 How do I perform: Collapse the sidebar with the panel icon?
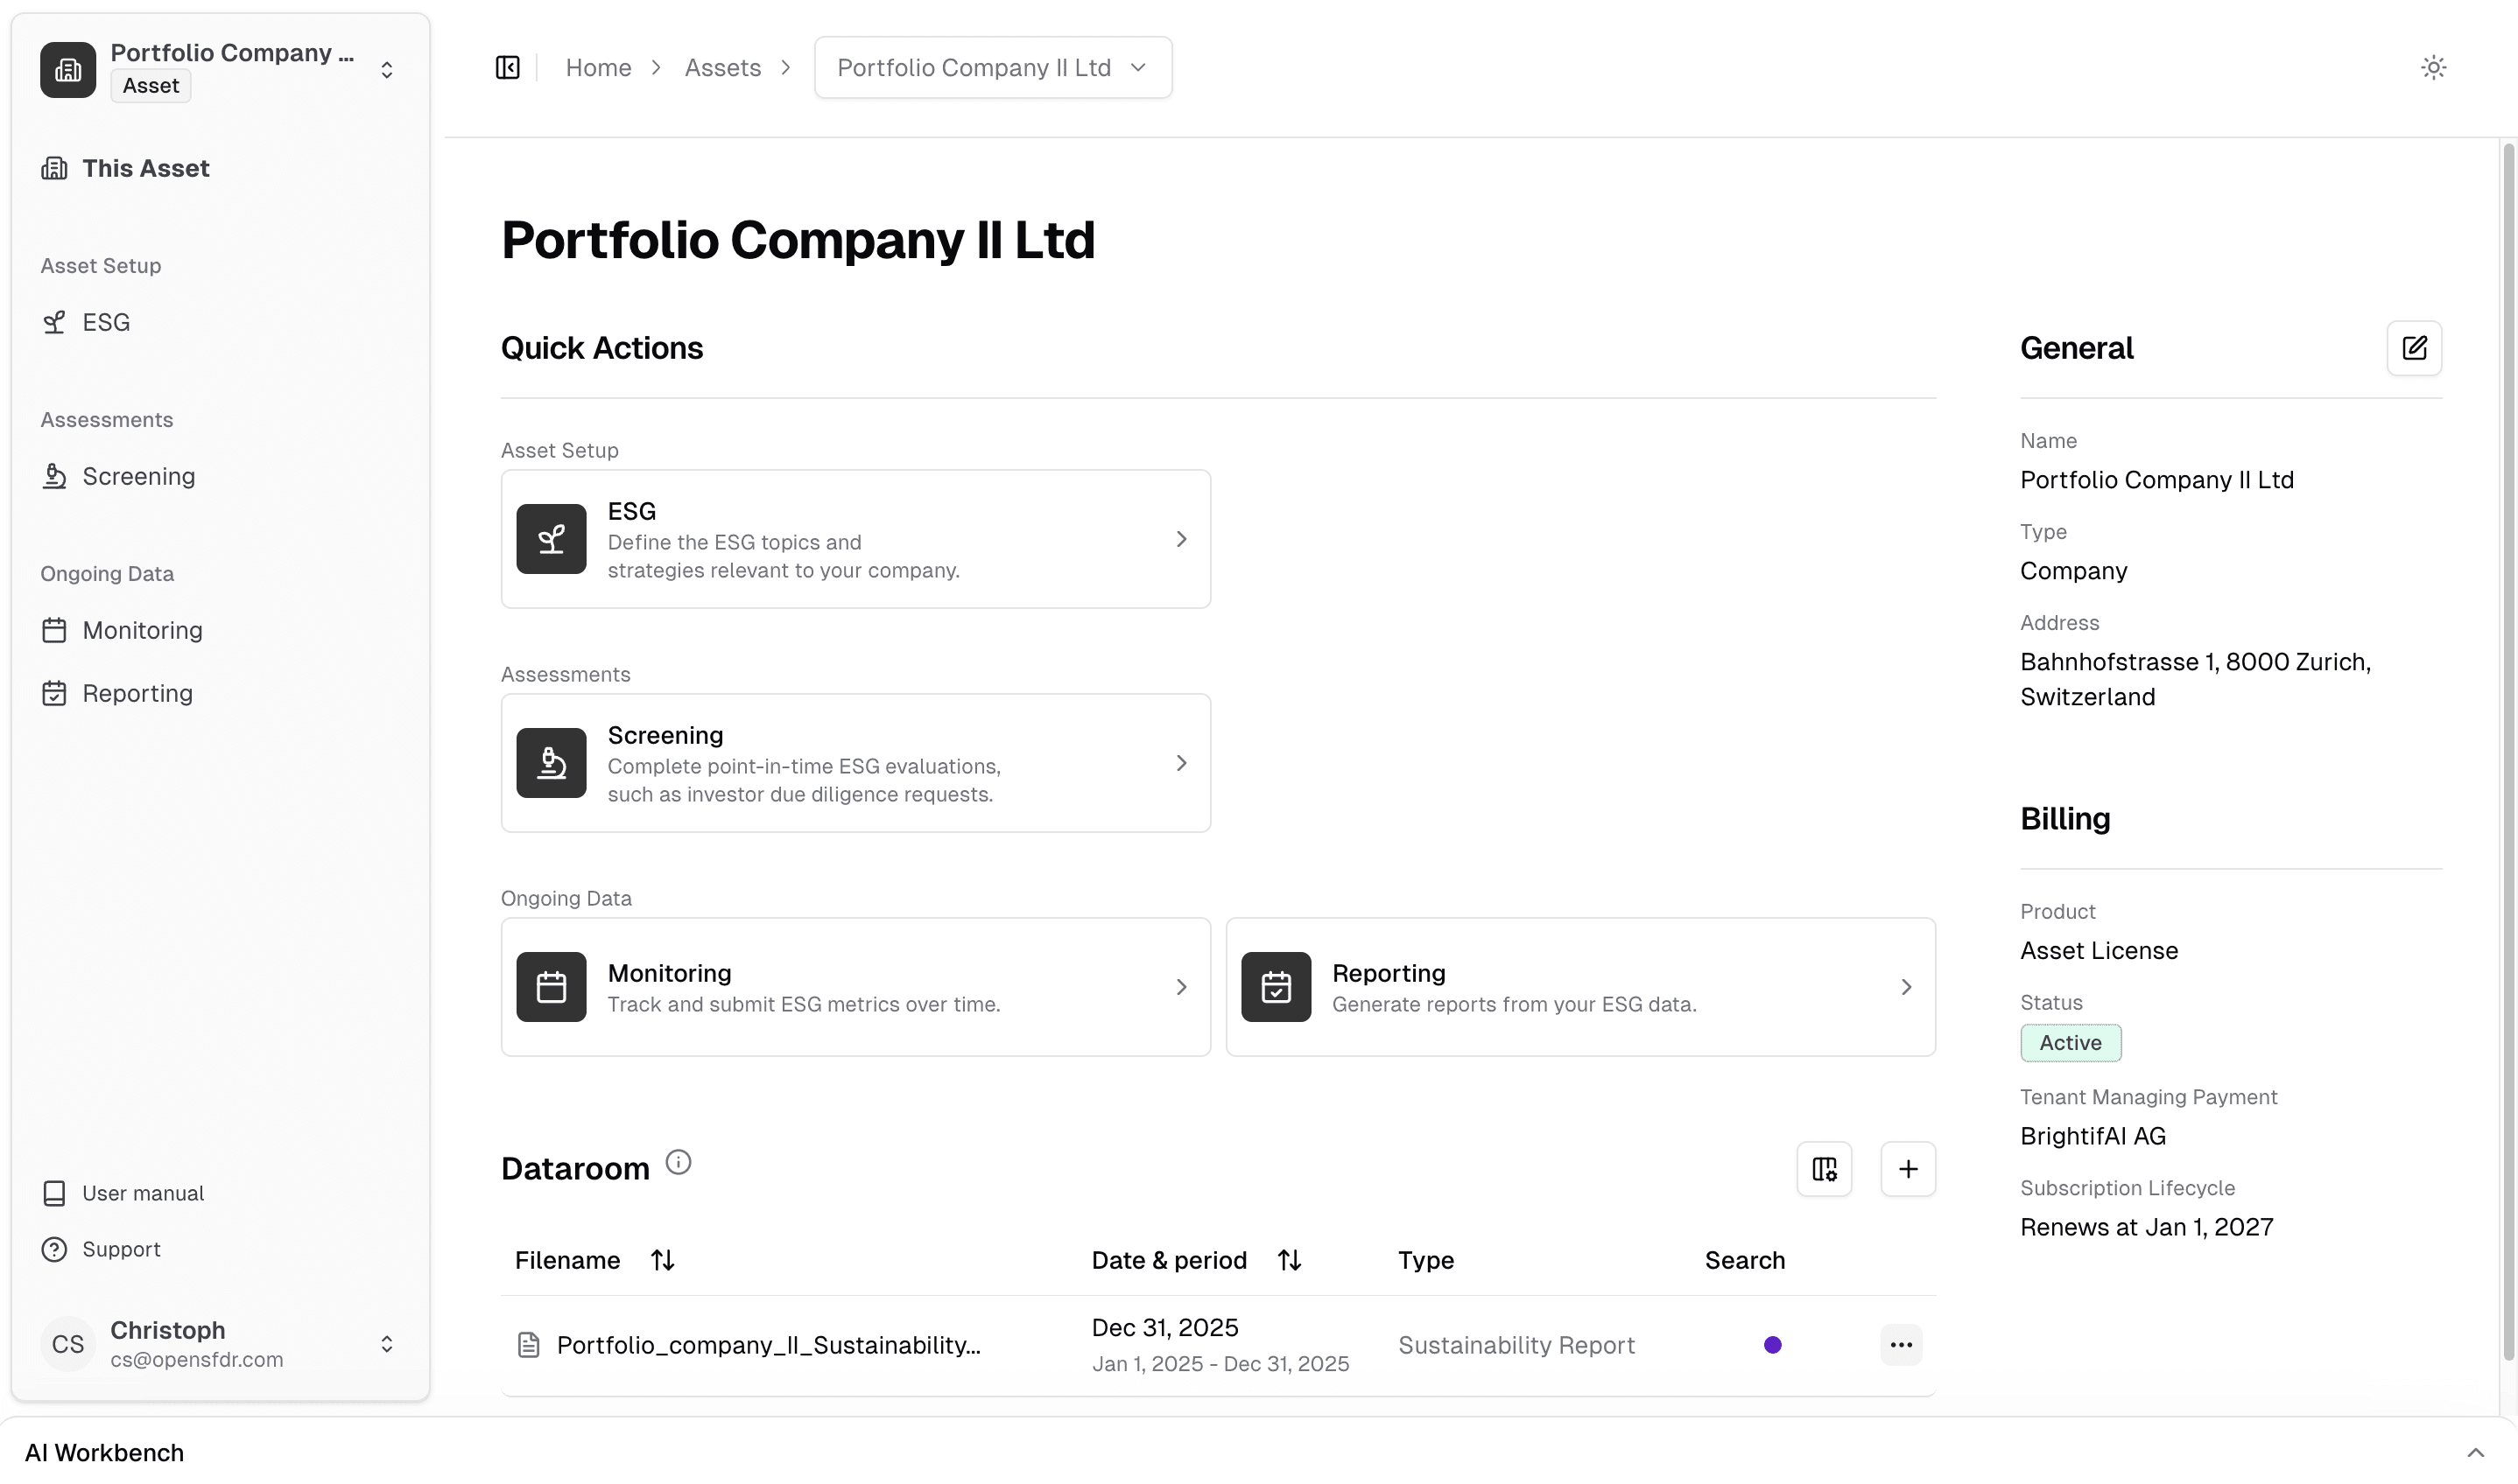(507, 67)
